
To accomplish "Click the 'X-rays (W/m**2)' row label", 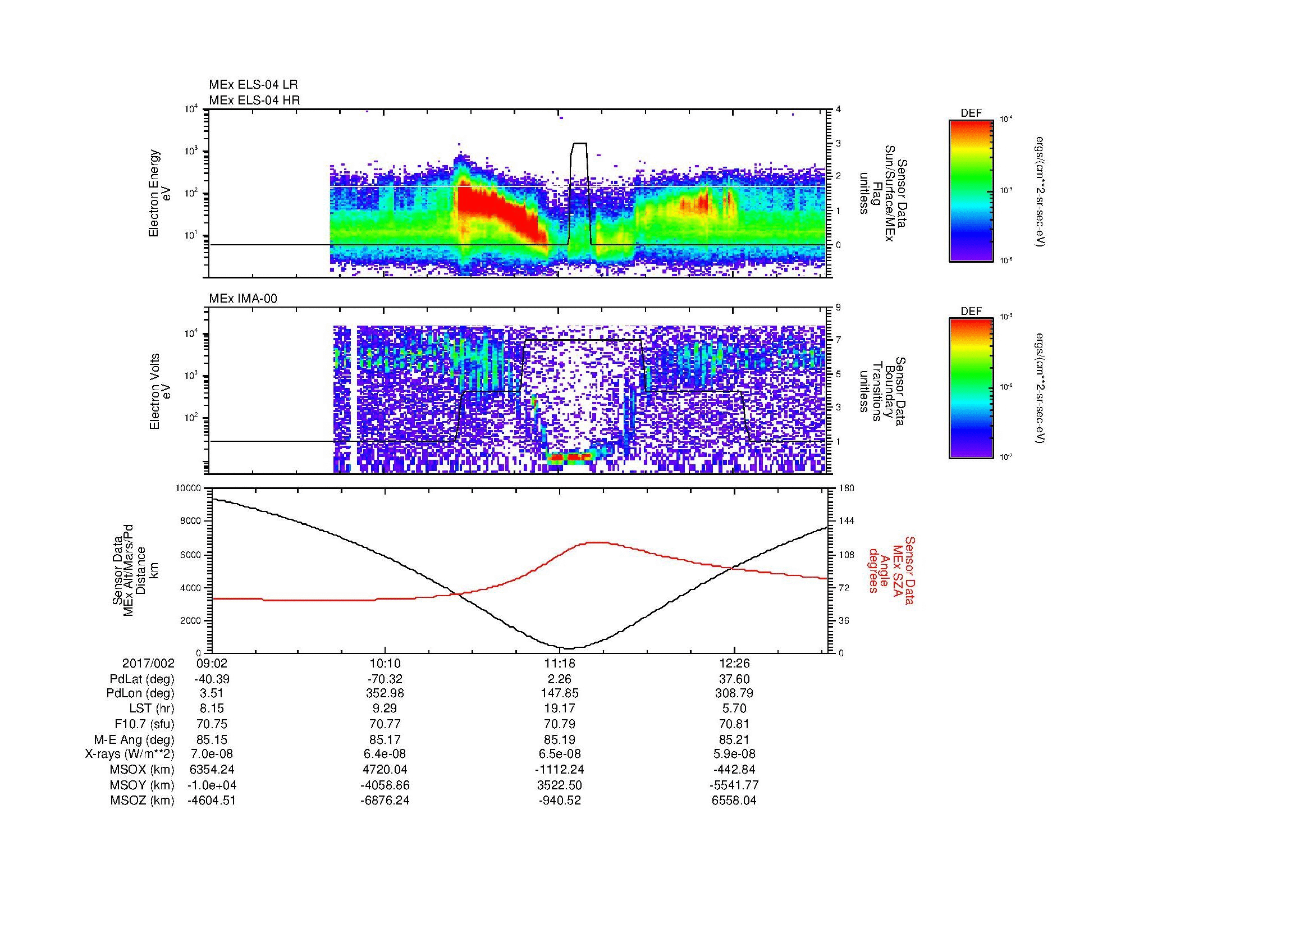I will [129, 754].
